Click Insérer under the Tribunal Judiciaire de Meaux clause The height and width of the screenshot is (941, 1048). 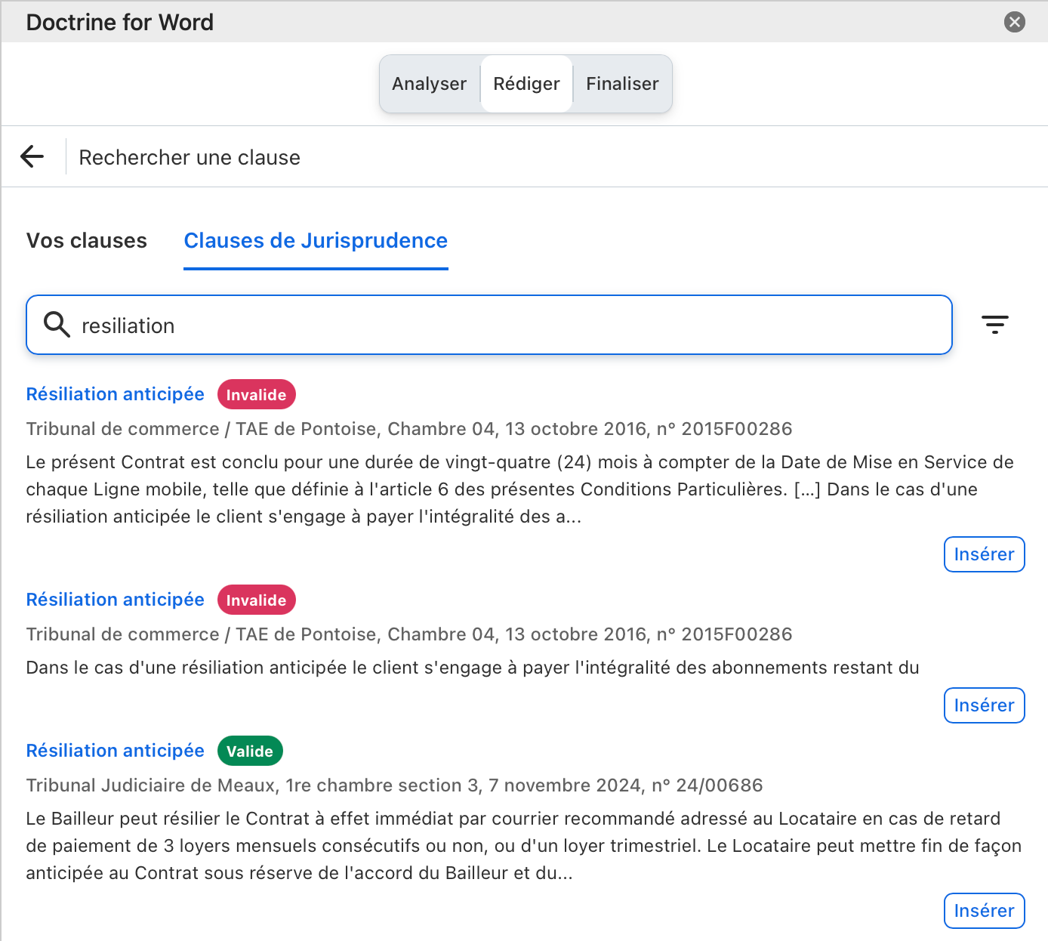coord(984,911)
